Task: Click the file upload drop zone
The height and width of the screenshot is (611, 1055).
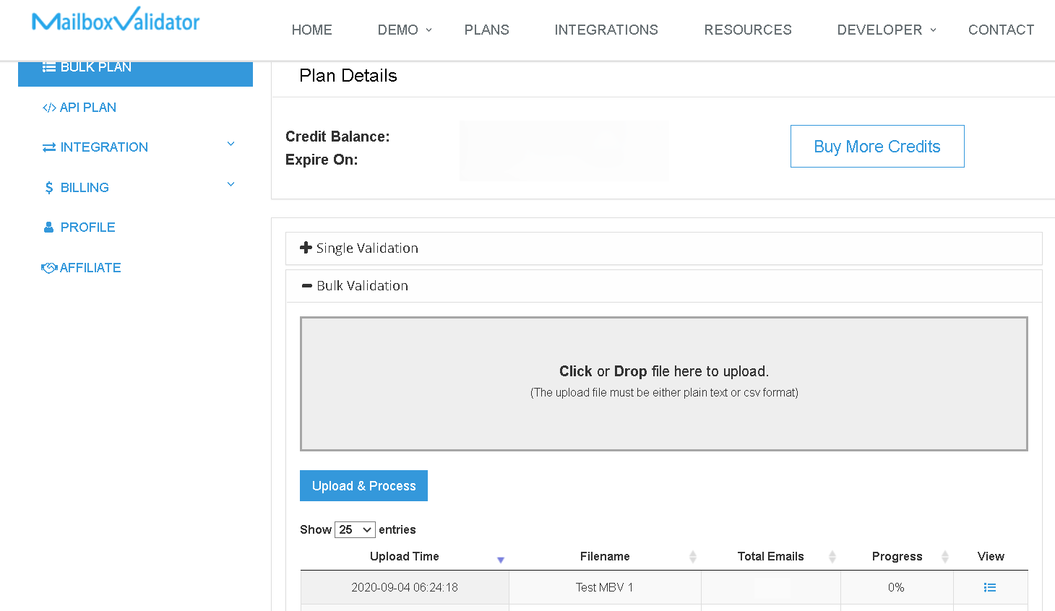Action: (663, 383)
